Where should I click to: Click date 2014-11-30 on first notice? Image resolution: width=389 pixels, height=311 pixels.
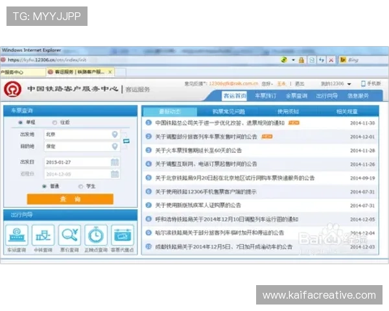pyautogui.click(x=362, y=123)
